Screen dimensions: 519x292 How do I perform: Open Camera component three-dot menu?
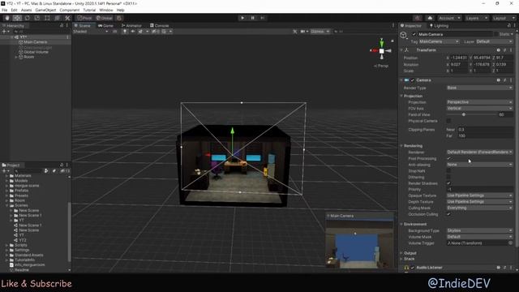point(511,80)
